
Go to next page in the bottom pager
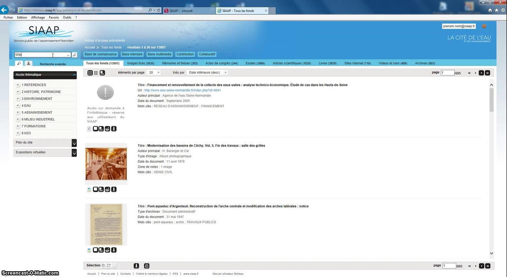click(481, 266)
